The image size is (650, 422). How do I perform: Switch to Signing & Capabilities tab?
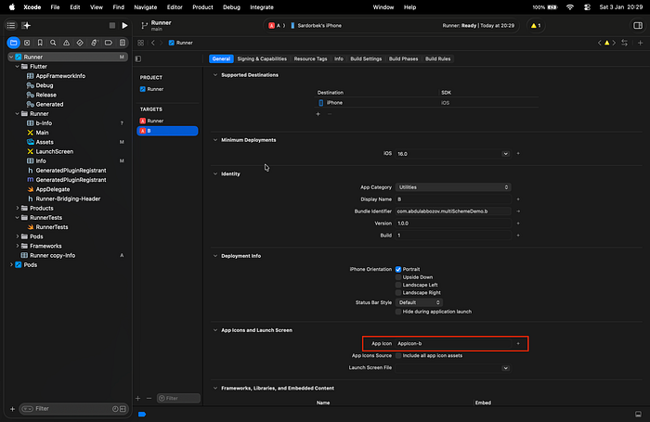click(262, 58)
